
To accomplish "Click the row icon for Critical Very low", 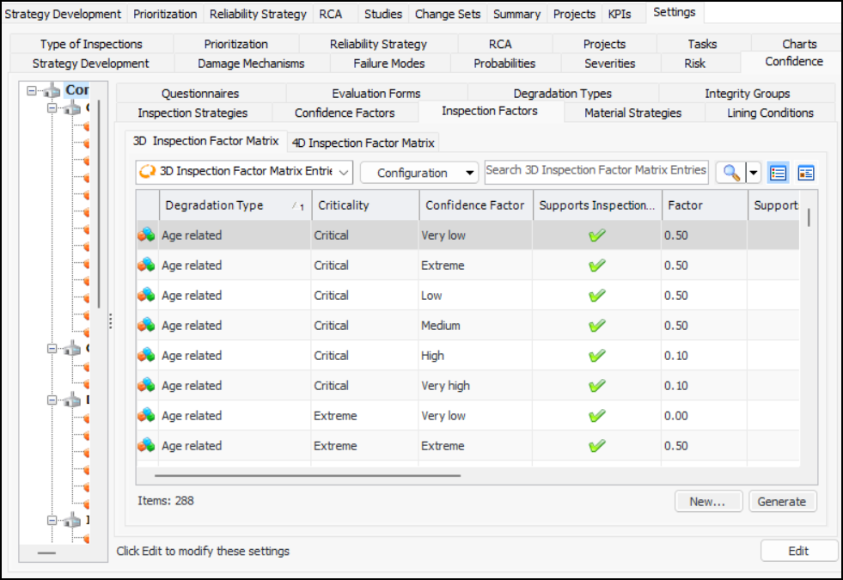I will pyautogui.click(x=147, y=235).
